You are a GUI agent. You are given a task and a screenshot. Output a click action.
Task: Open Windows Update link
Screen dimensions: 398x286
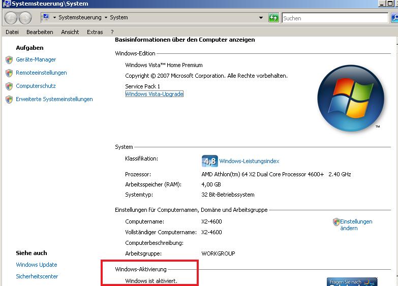[37, 265]
